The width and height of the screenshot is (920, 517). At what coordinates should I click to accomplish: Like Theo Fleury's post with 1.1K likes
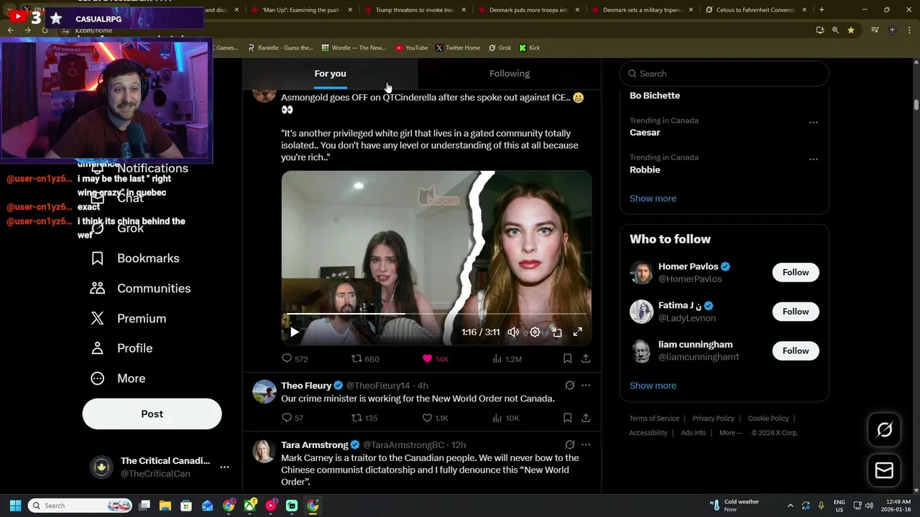tap(435, 418)
